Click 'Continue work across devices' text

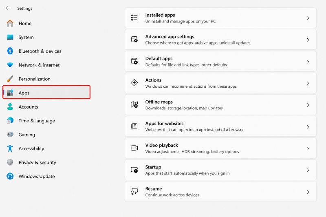pos(172,195)
